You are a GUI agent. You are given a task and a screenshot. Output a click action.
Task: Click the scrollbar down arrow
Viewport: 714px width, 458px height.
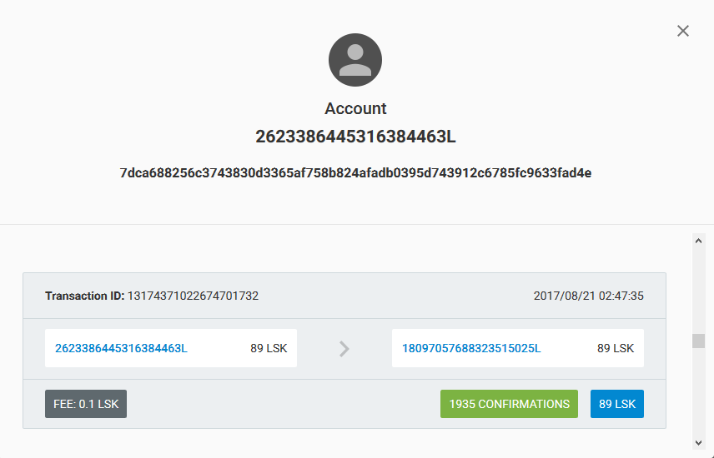click(698, 442)
